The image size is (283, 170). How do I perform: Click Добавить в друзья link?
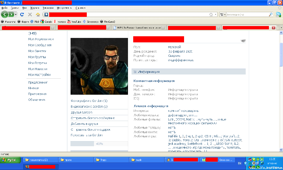tap(84, 124)
